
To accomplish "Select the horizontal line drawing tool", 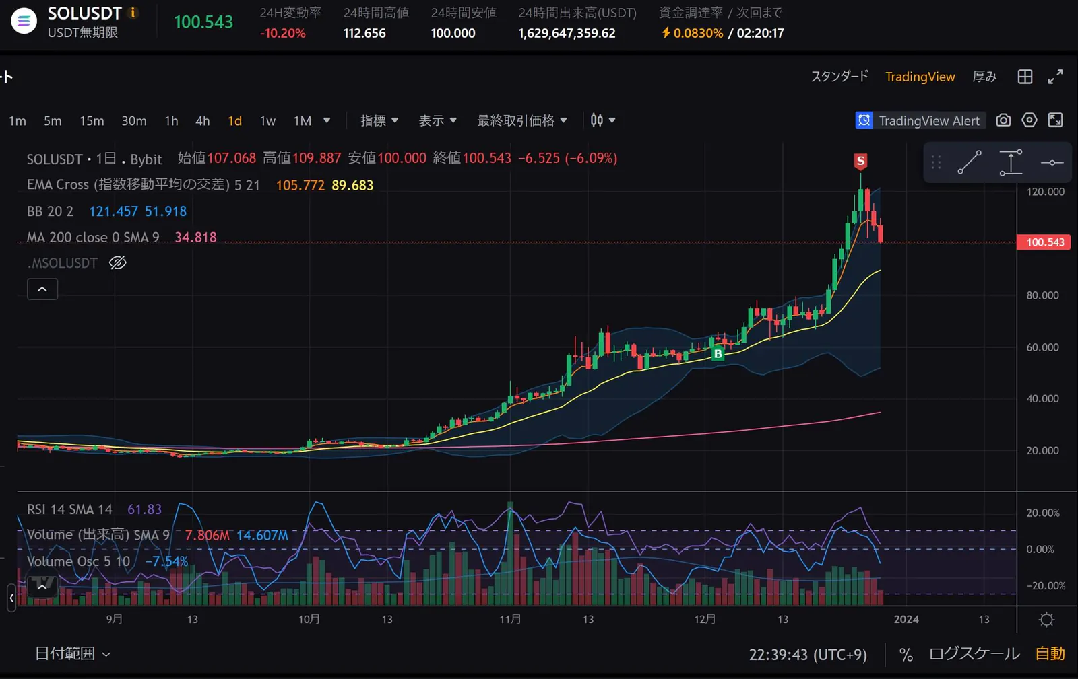I will point(1052,162).
